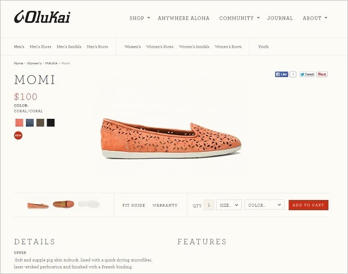Select the shoe sole thumbnail
Viewport: 348px width, 274px height.
88,205
